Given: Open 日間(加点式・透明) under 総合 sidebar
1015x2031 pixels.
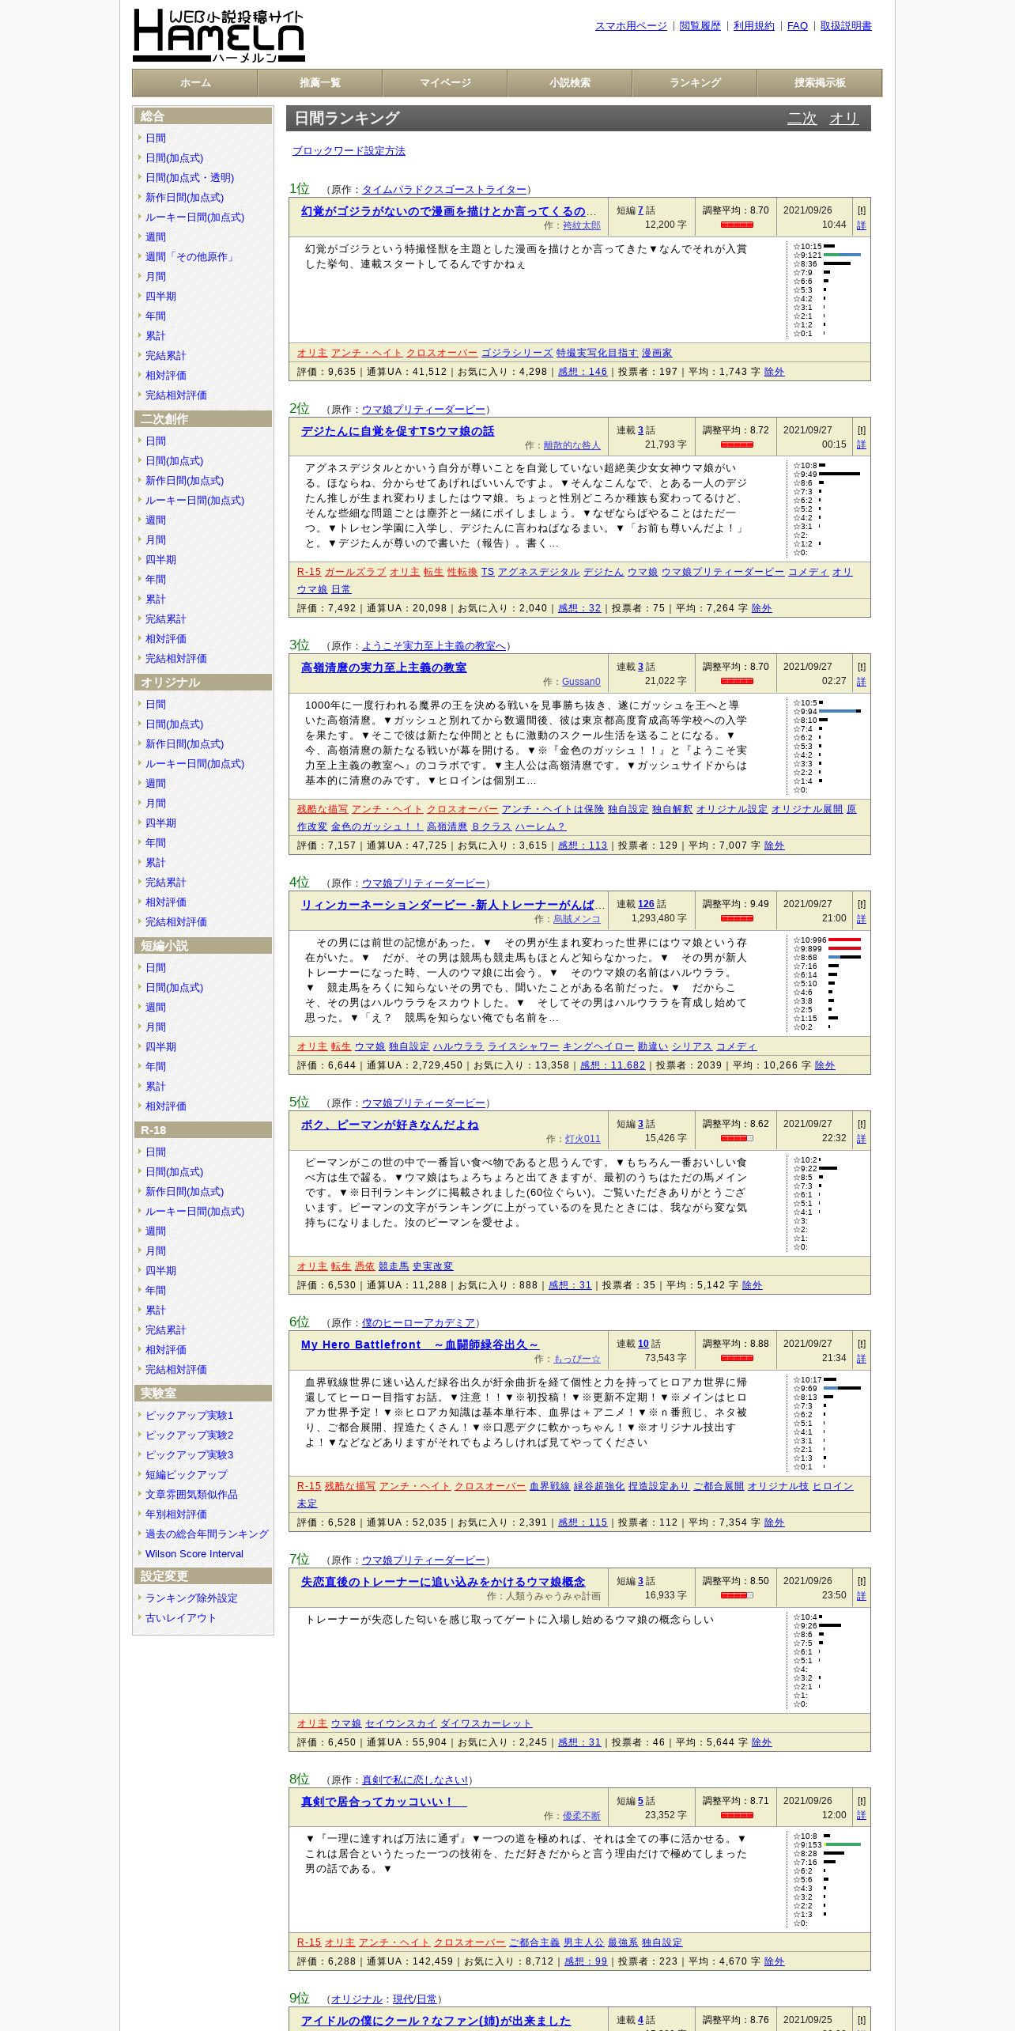Looking at the screenshot, I should click(x=190, y=178).
